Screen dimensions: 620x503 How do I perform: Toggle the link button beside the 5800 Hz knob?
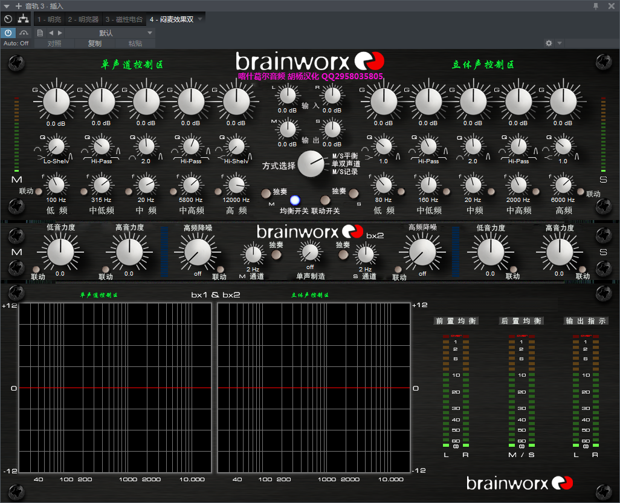coord(173,192)
